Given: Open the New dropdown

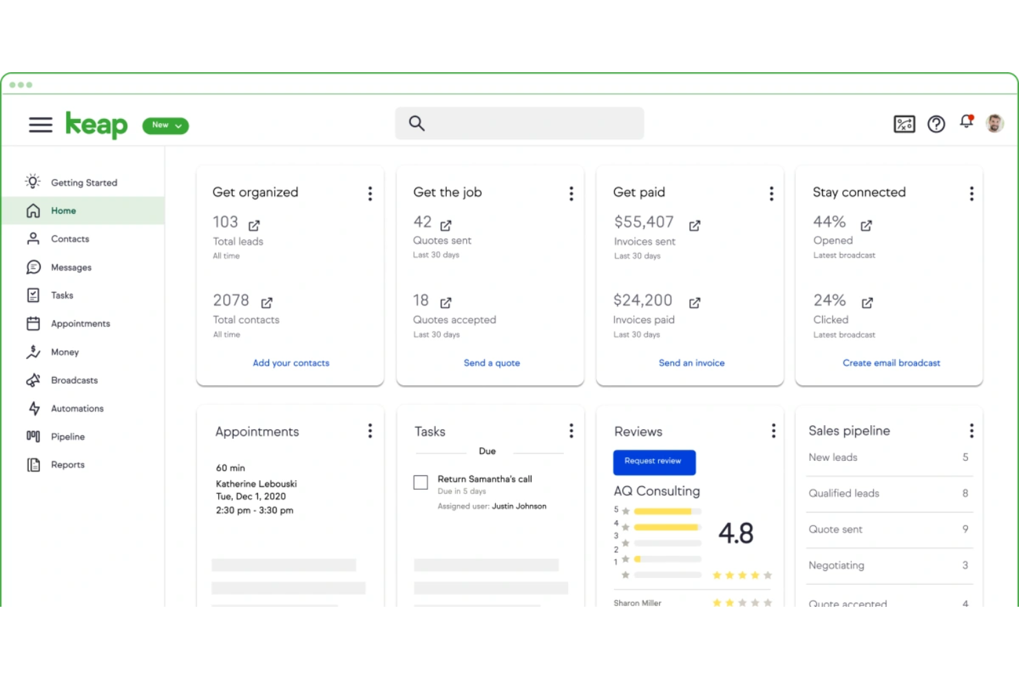Looking at the screenshot, I should tap(165, 125).
